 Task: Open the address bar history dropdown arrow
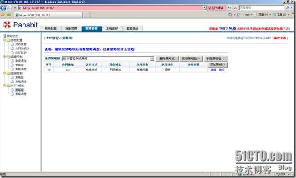pyautogui.click(x=205, y=8)
